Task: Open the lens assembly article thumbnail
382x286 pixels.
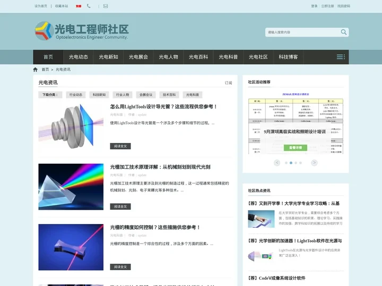Action: [71, 126]
